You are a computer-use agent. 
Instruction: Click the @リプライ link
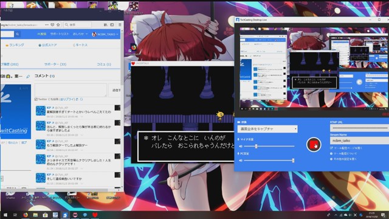(x=67, y=99)
